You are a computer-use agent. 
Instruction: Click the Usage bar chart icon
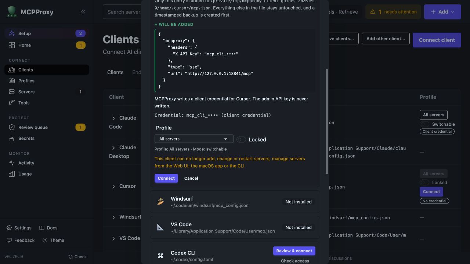[x=12, y=174]
